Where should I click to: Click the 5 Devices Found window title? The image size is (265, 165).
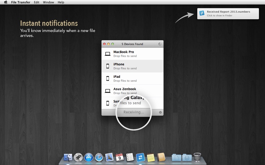coord(132,44)
